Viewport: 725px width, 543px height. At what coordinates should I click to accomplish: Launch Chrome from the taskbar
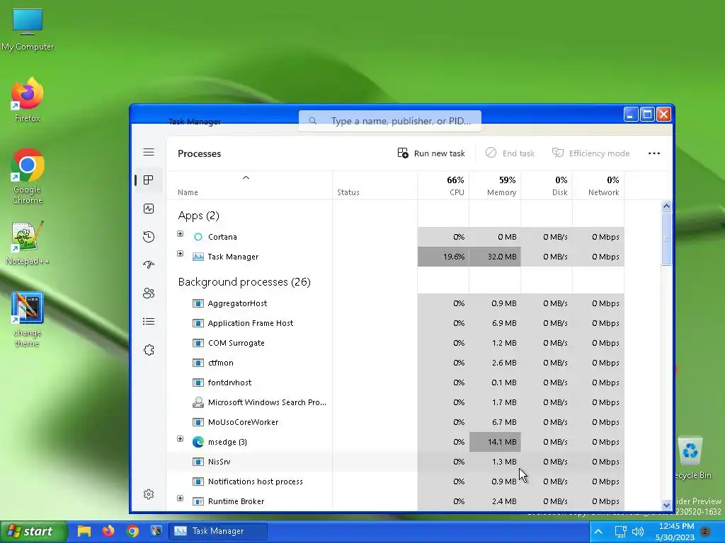click(x=132, y=532)
